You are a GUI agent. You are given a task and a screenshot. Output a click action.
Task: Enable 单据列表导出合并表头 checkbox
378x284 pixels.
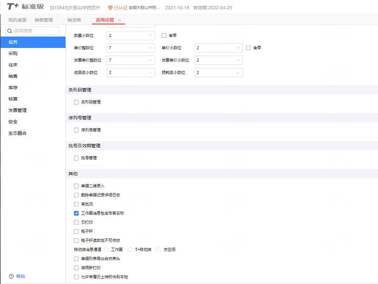[x=76, y=259]
